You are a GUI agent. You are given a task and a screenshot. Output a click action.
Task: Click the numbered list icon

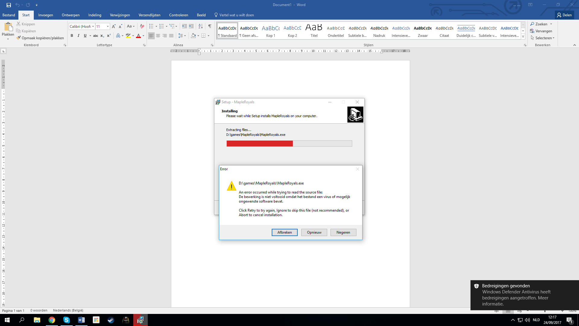point(162,27)
